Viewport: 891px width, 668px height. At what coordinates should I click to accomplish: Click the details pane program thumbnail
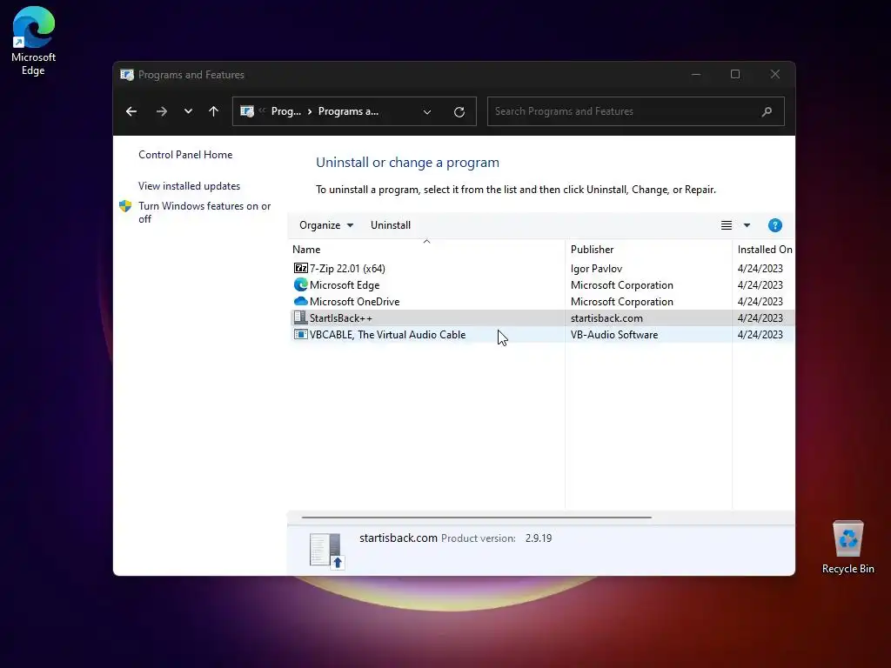pos(327,551)
